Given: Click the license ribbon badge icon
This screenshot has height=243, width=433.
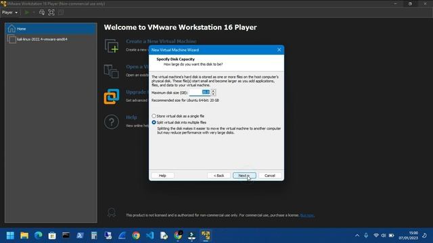Looking at the screenshot, I should 112,213.
